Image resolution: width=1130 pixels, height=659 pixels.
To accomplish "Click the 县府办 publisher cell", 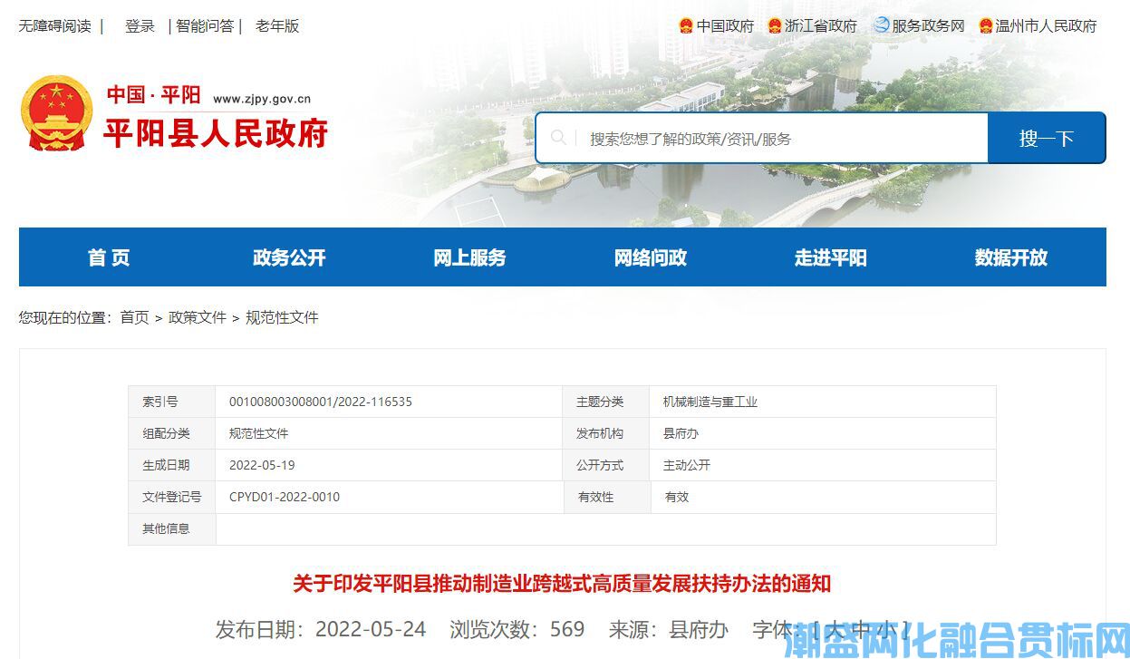I will (x=681, y=433).
